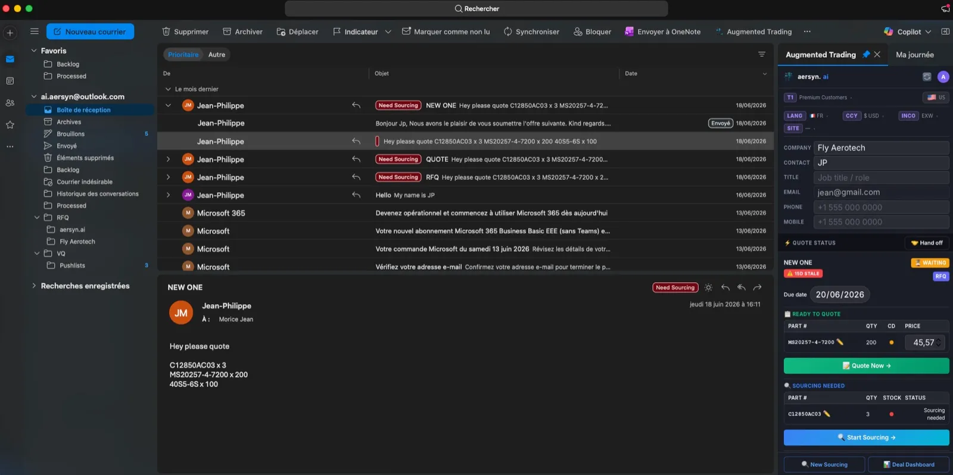The image size is (953, 475).
Task: Click Déplacer in the toolbar
Action: (297, 32)
